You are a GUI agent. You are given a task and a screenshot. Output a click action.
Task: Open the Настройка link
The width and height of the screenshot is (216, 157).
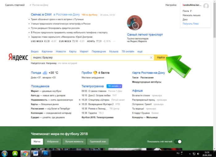click(x=171, y=5)
